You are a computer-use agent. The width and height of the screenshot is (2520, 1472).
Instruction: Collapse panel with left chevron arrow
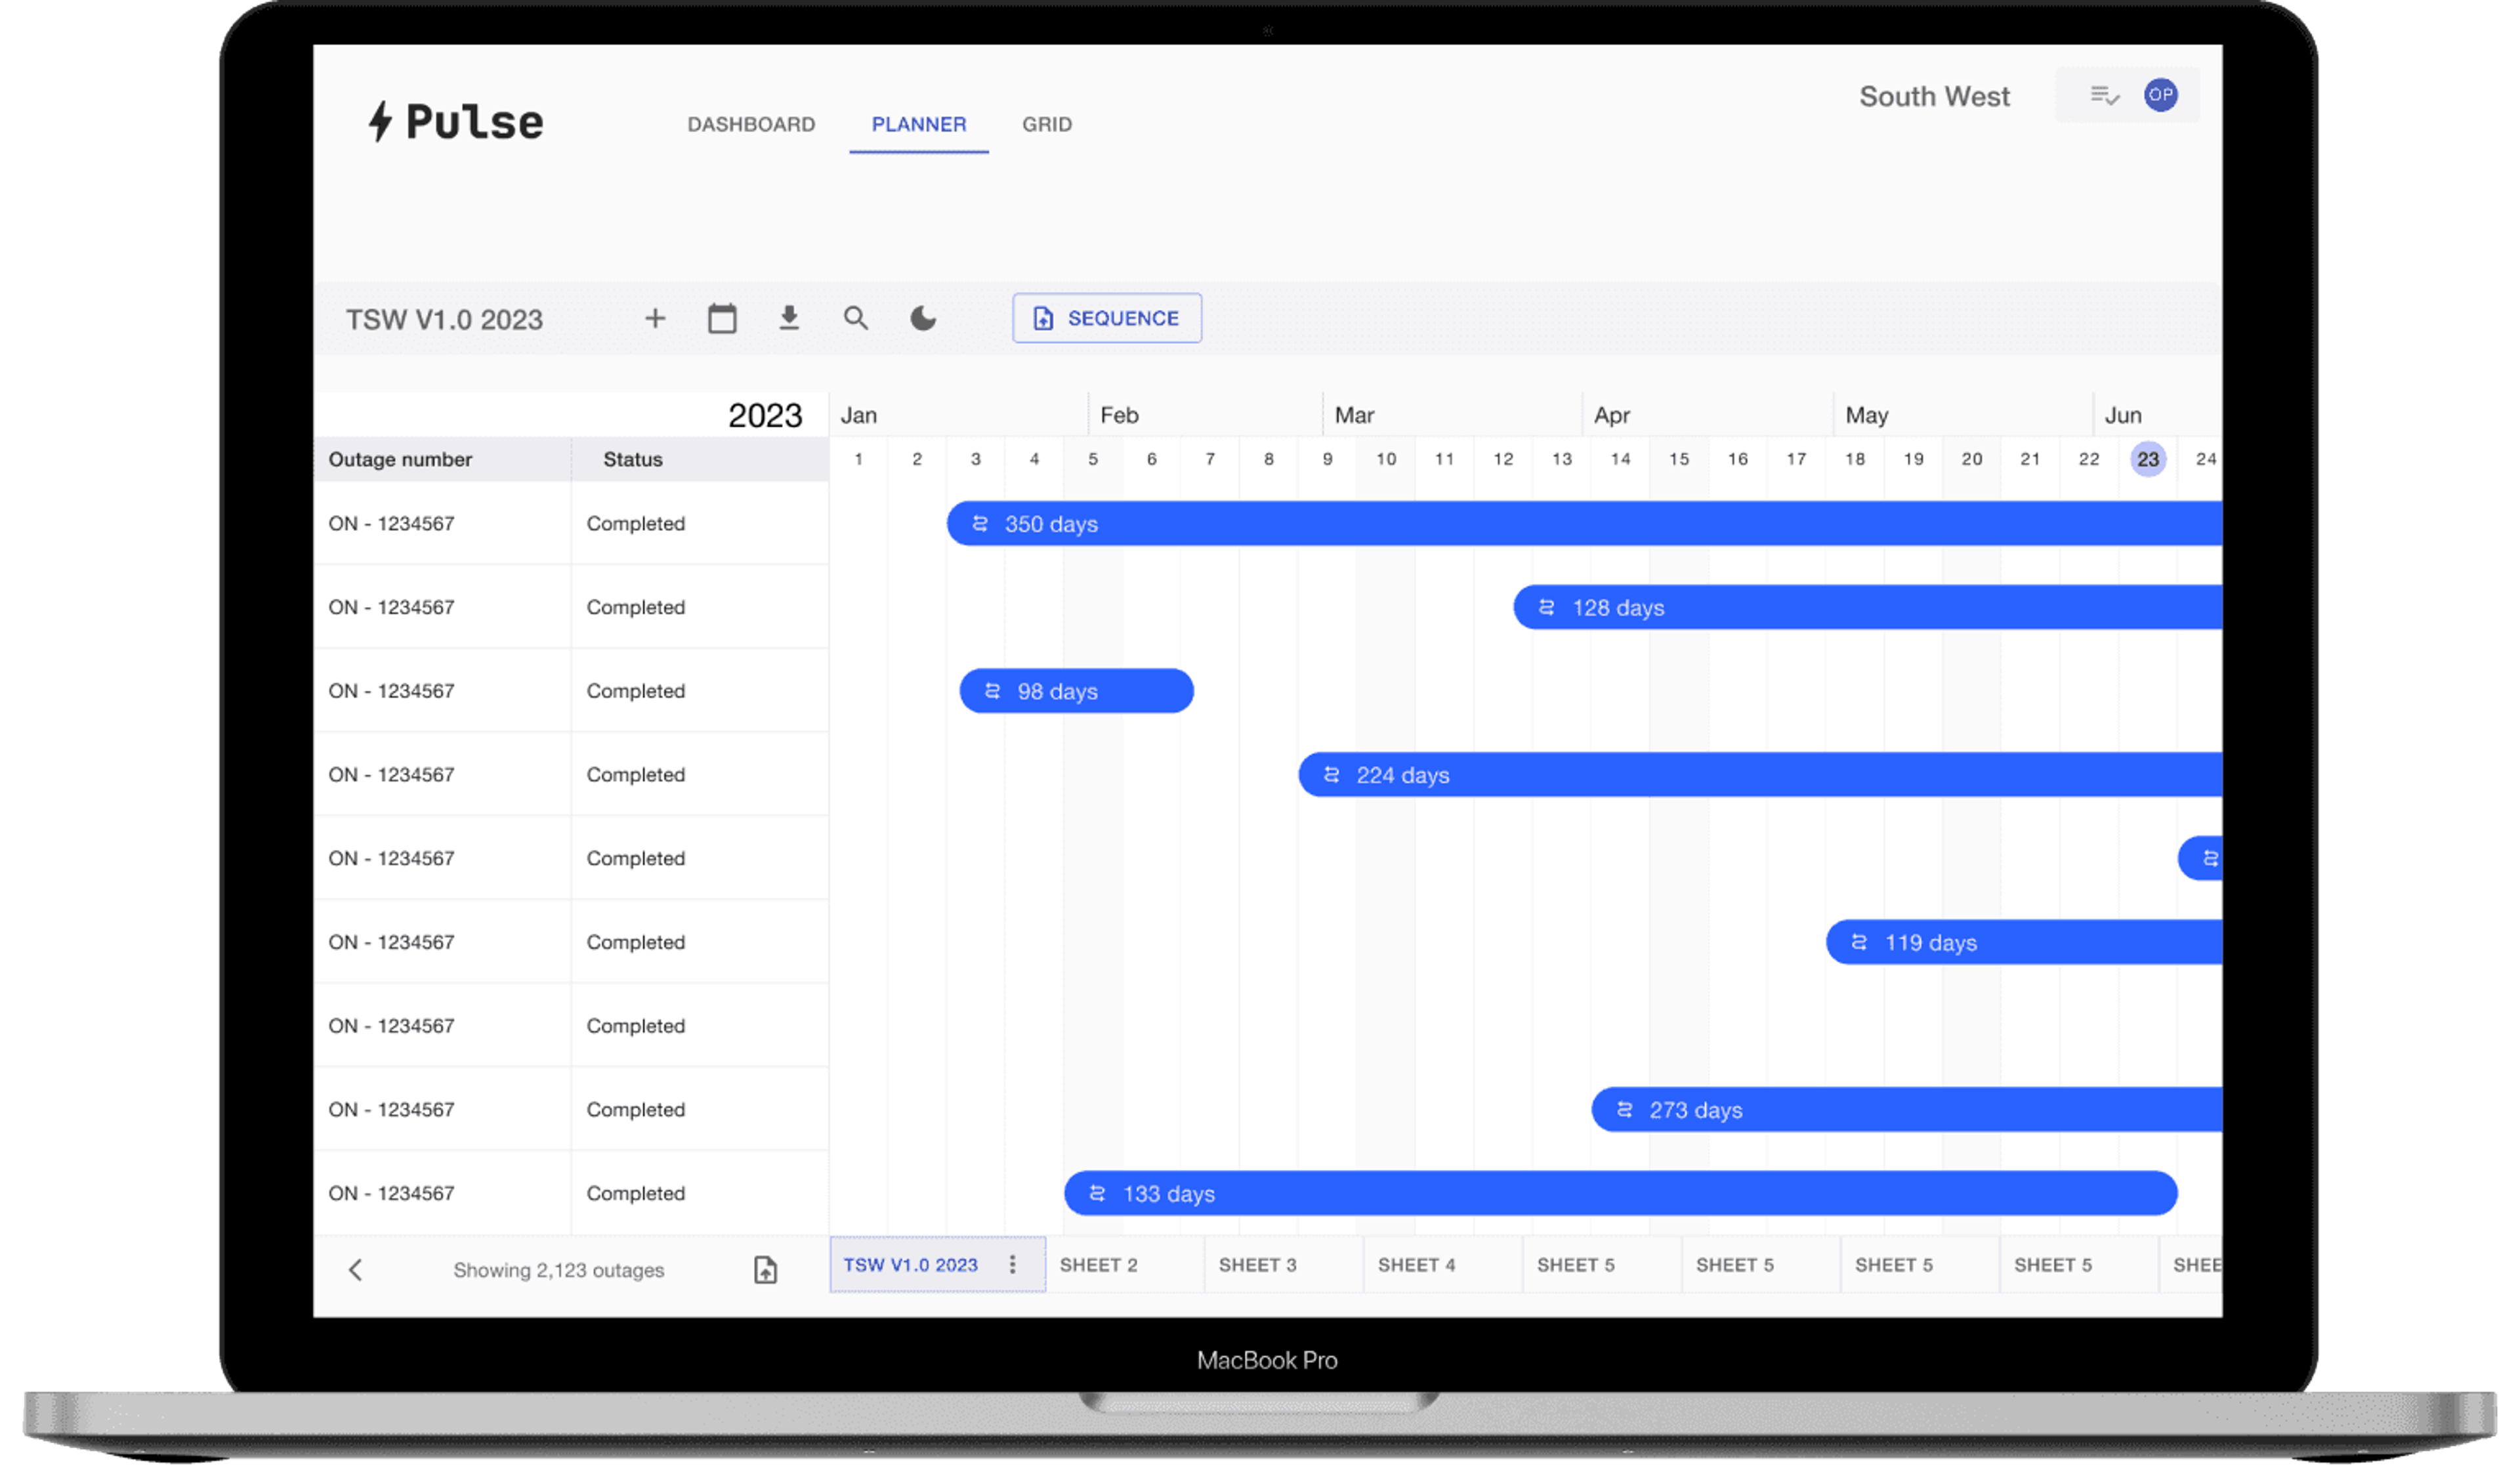355,1270
